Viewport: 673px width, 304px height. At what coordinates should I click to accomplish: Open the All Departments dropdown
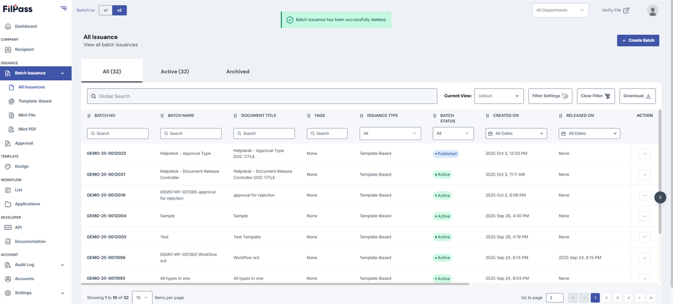[560, 10]
